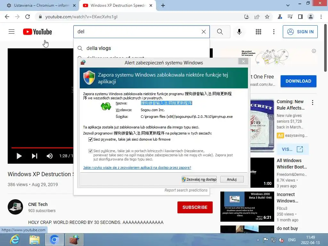
Task: Select the highlighted Nazwa program name text
Action: click(x=166, y=103)
